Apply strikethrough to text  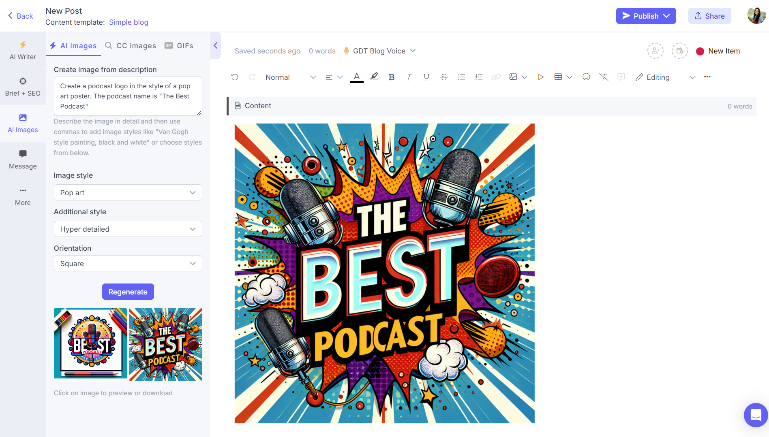(444, 77)
